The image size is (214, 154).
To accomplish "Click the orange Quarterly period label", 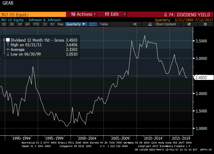I will (163, 20).
